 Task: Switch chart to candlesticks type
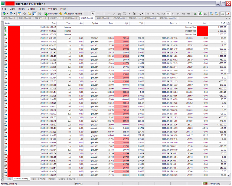pos(200,14)
